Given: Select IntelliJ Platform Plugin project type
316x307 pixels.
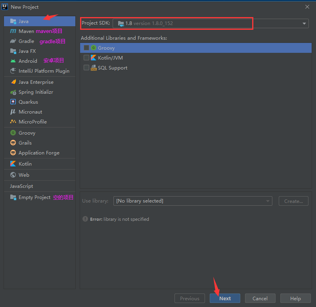Looking at the screenshot, I should coord(40,71).
